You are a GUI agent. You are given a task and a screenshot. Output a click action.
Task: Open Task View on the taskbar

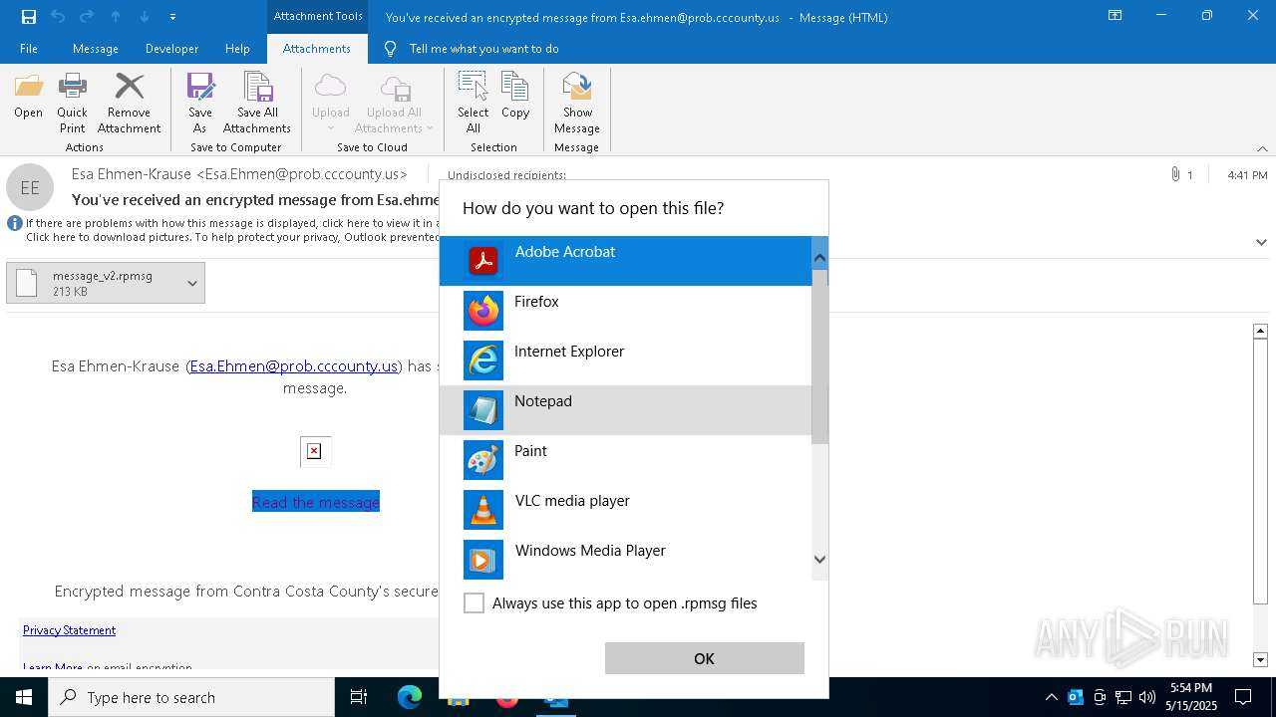(x=359, y=697)
